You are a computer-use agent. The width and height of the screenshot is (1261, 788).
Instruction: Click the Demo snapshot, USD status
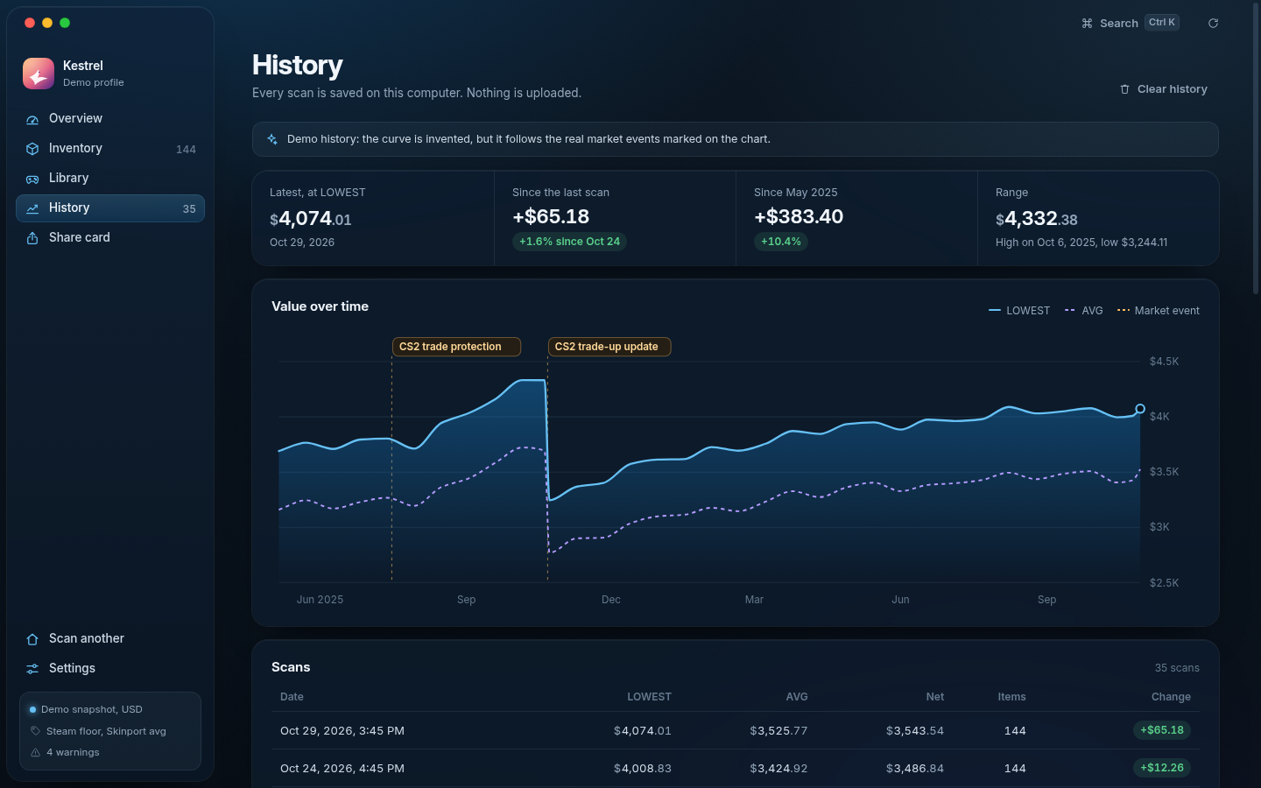[91, 709]
